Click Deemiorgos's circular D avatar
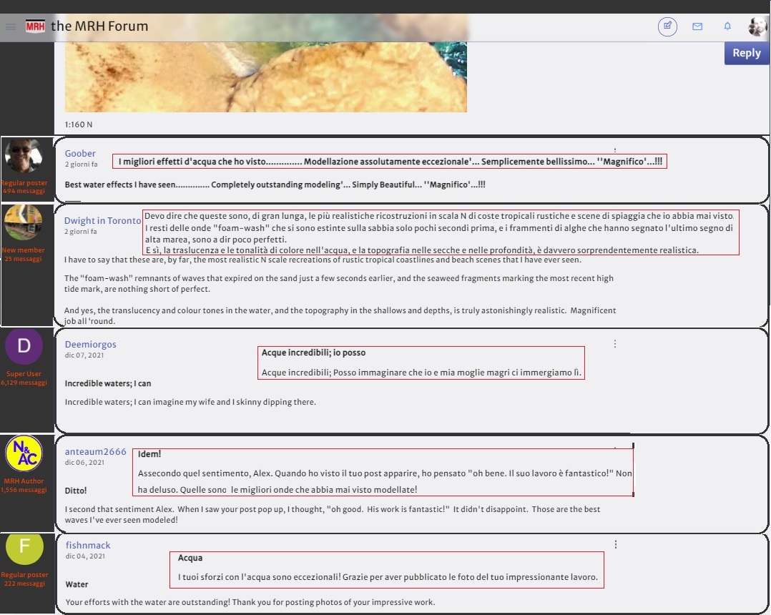This screenshot has width=771, height=615. pyautogui.click(x=24, y=345)
